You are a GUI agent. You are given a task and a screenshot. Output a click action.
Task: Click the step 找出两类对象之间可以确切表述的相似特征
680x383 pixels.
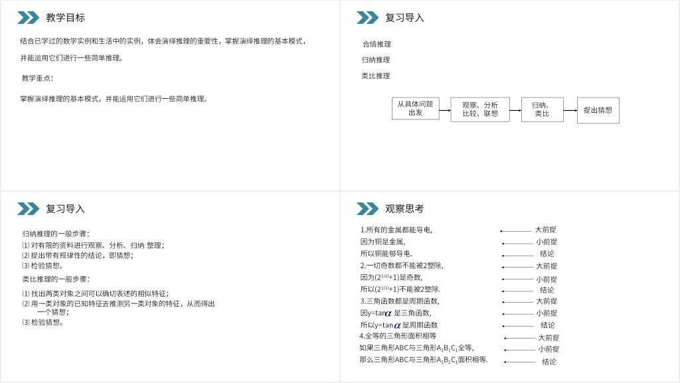click(96, 293)
